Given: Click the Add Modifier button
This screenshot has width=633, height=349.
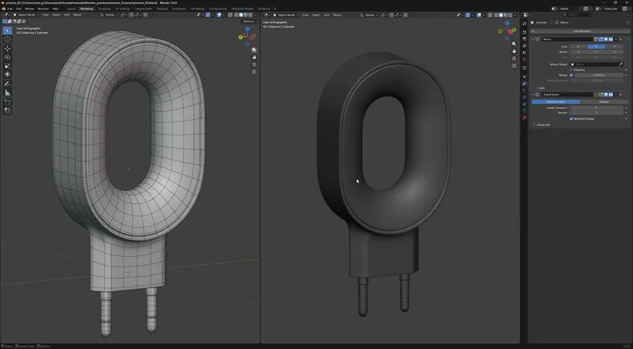Looking at the screenshot, I should tap(580, 31).
